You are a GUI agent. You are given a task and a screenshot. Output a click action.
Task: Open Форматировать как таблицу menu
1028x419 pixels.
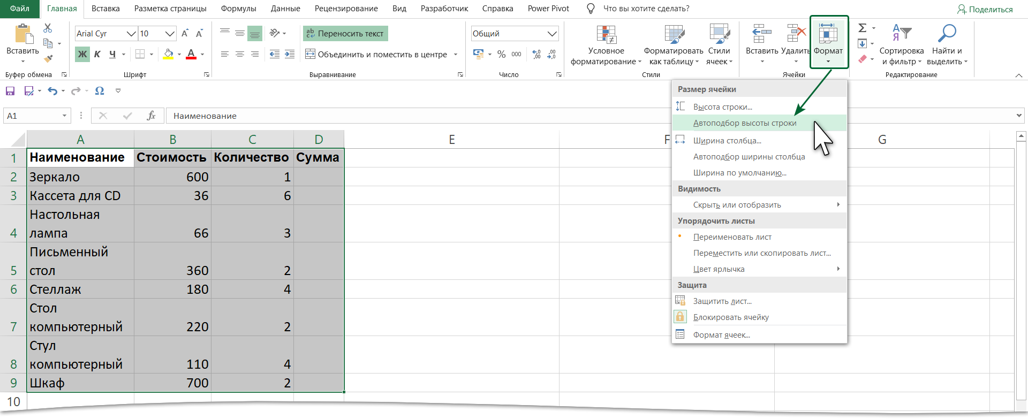tap(674, 45)
